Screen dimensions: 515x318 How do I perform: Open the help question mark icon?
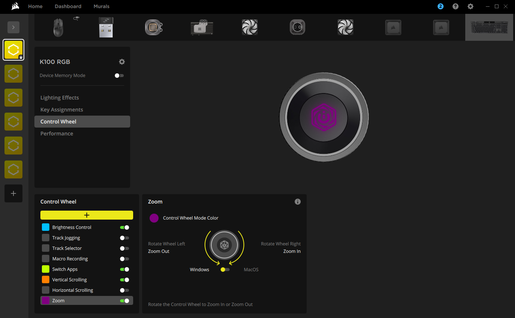455,6
